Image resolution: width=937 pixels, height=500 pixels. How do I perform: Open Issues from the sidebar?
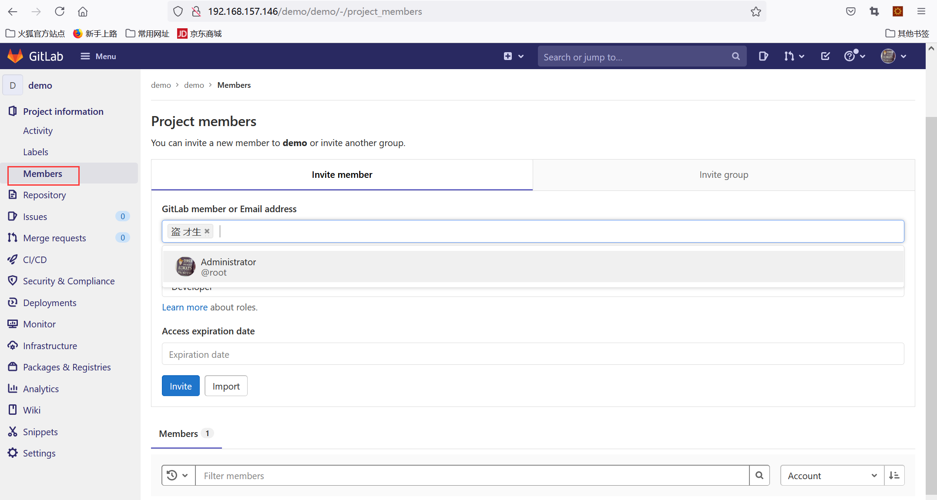(x=35, y=216)
